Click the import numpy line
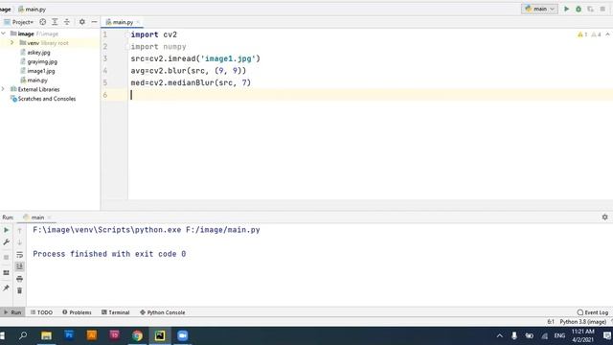The image size is (613, 345). tap(158, 47)
